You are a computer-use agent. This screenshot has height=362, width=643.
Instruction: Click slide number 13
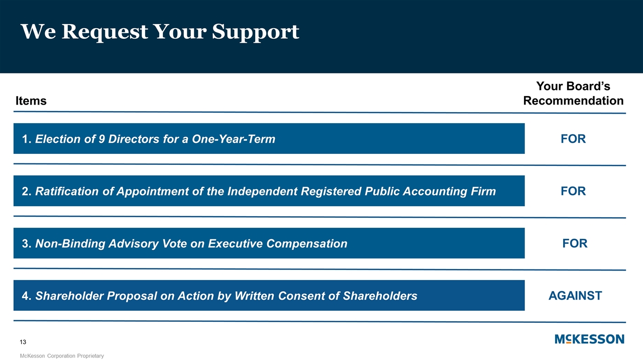[23, 342]
